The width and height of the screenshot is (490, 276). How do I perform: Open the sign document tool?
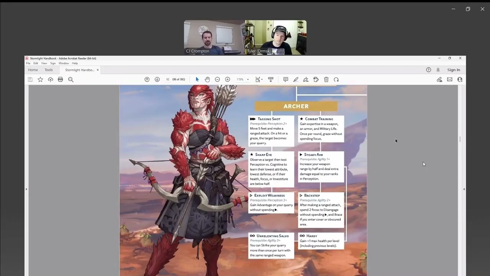point(306,79)
